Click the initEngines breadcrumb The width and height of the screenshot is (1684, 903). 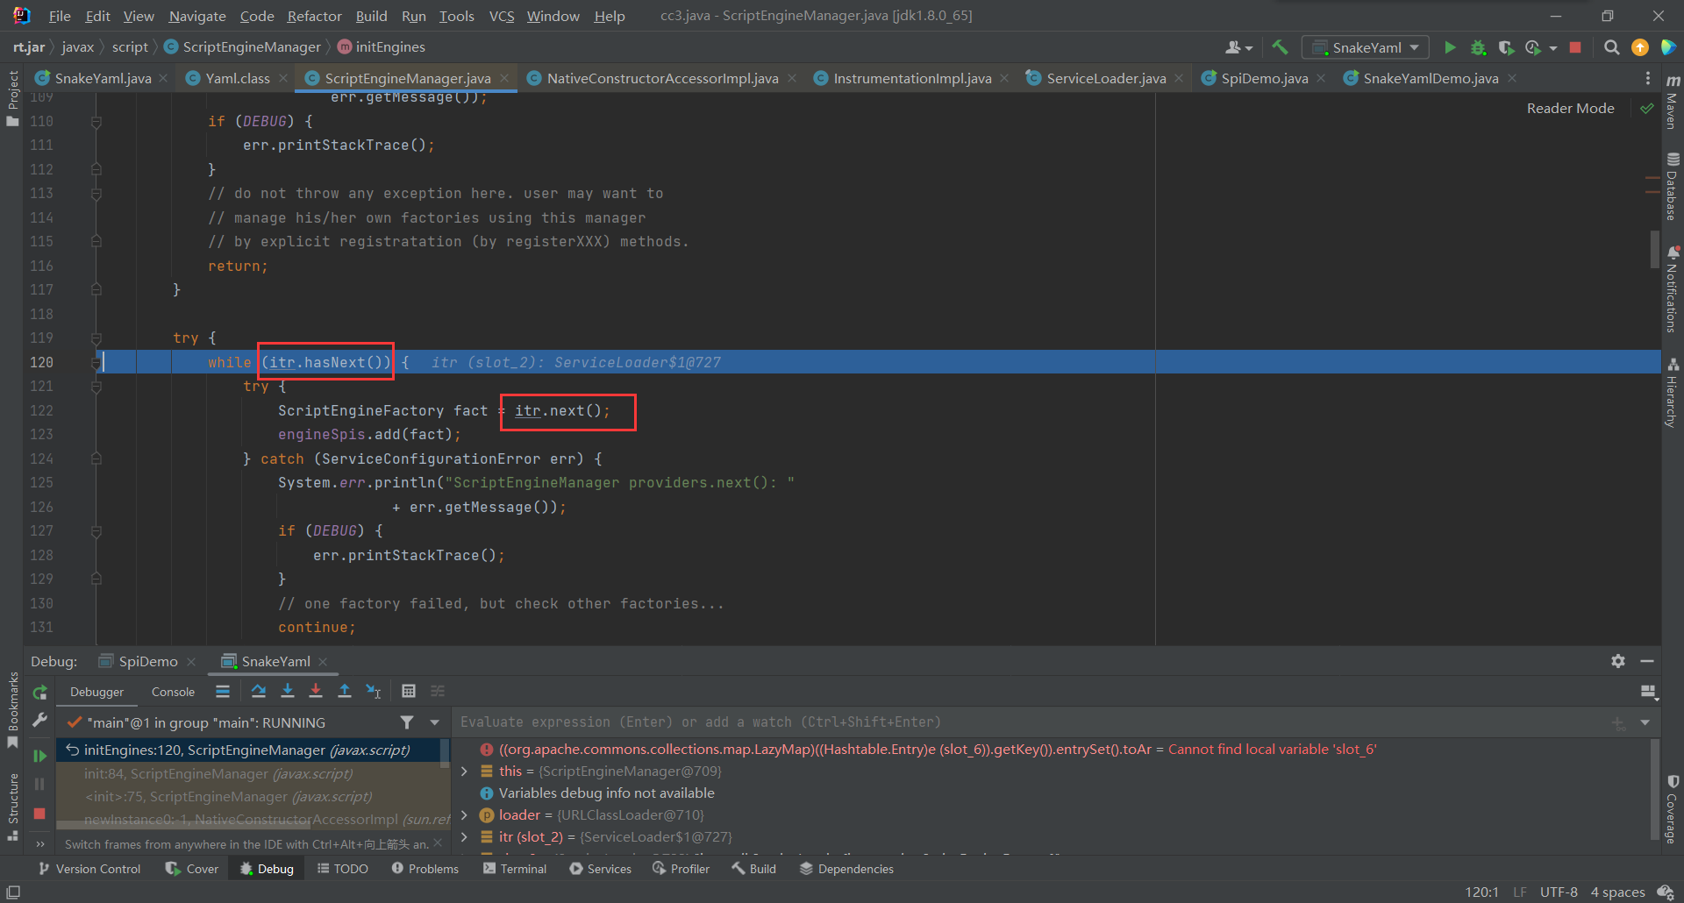tap(382, 46)
